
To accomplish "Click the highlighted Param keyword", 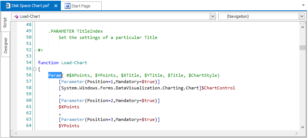I will [x=55, y=75].
